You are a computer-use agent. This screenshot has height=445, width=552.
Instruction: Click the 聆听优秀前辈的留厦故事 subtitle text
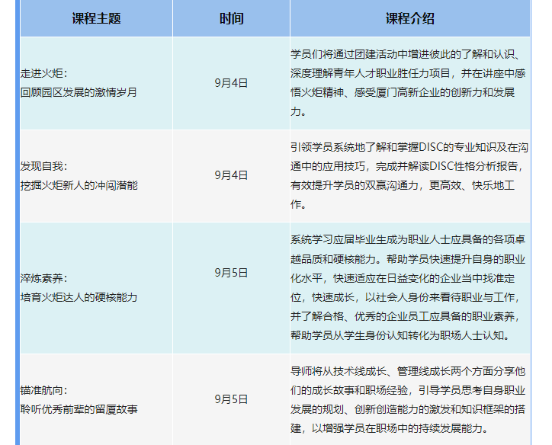click(79, 409)
